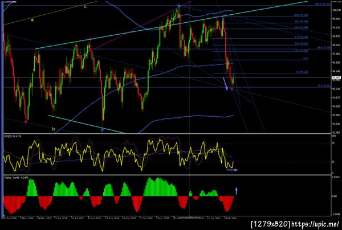This screenshot has height=230, width=342.
Task: Click the Fibonacci 0.0 96.233 level label
Action: [x=302, y=72]
